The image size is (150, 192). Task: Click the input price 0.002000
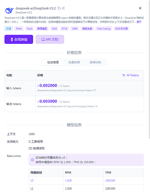click(x=48, y=85)
